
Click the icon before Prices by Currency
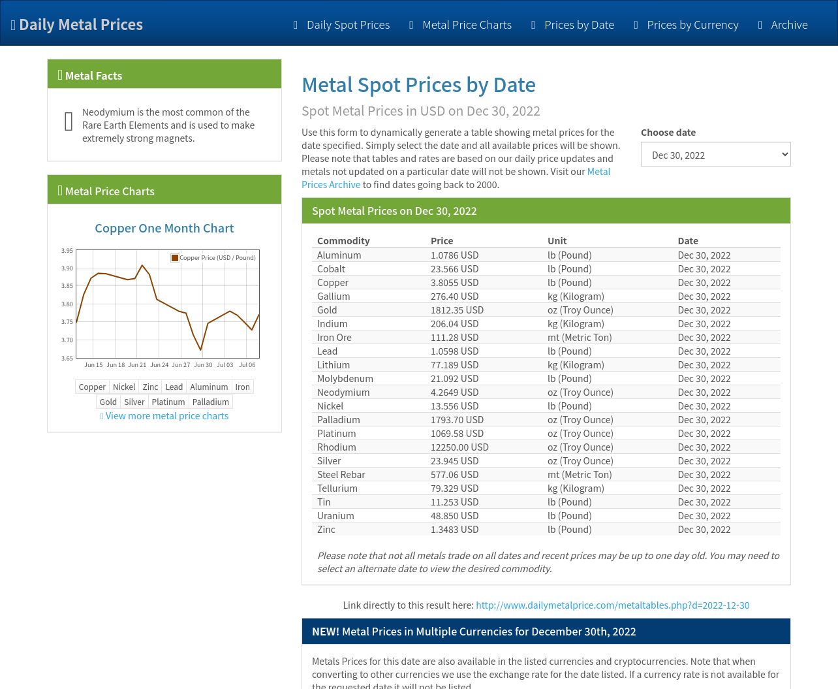pyautogui.click(x=636, y=25)
